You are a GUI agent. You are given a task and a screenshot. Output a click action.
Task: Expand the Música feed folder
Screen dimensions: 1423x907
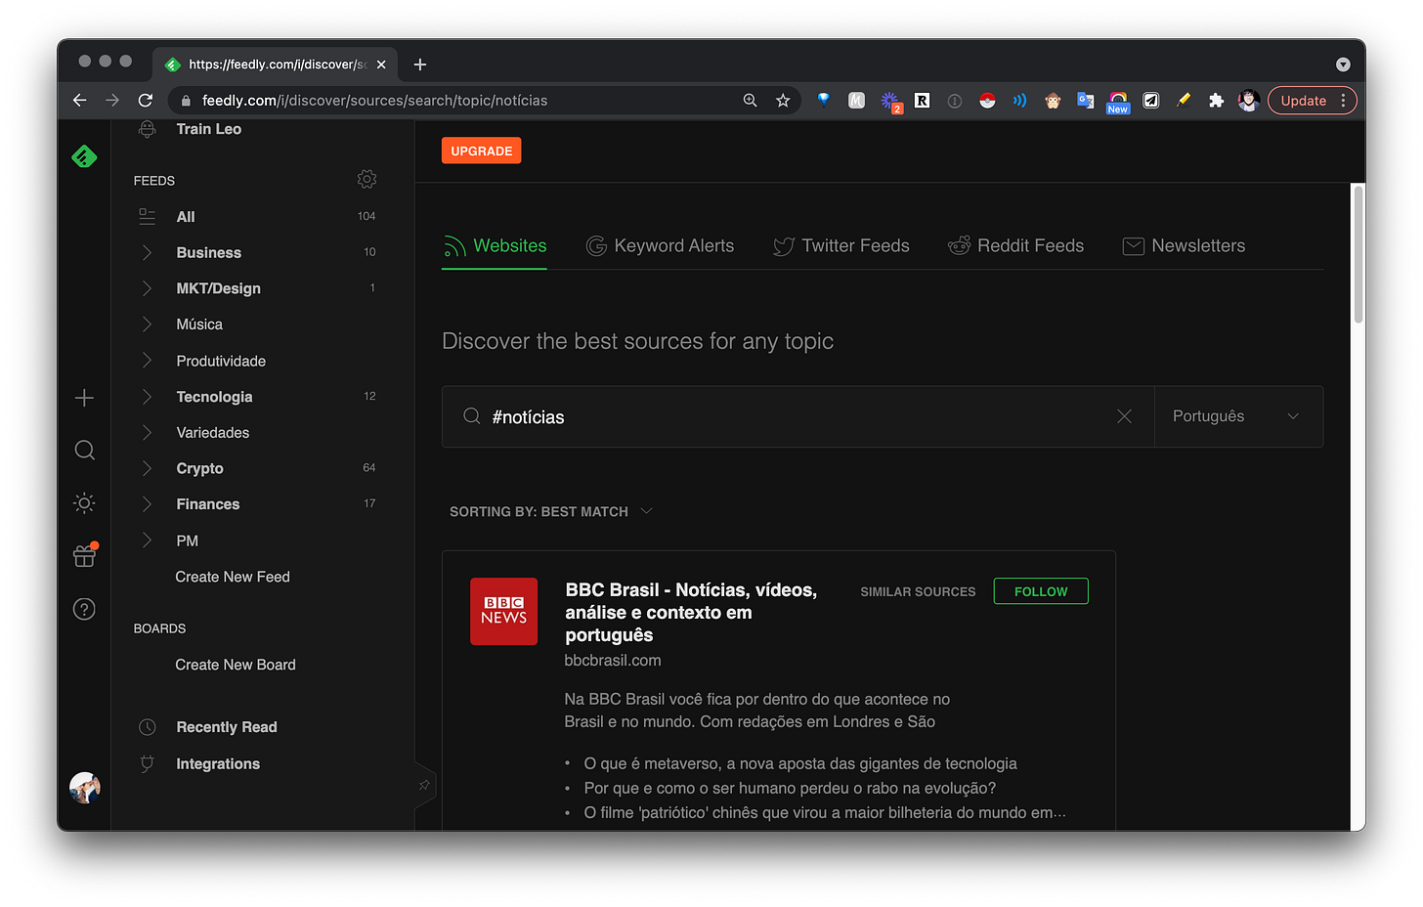147,324
